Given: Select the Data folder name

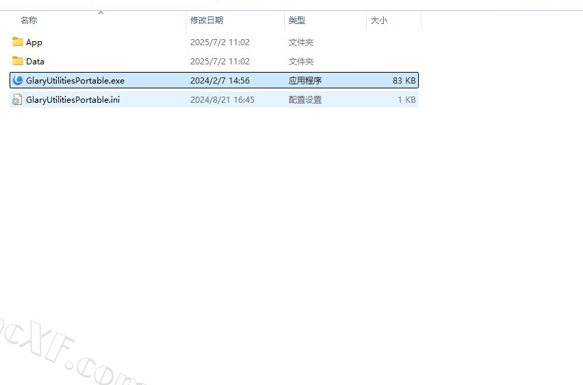Looking at the screenshot, I should click(35, 62).
